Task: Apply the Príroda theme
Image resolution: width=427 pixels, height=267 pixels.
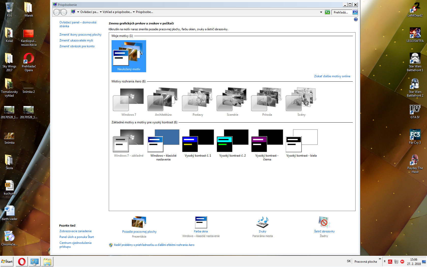Action: [x=267, y=102]
